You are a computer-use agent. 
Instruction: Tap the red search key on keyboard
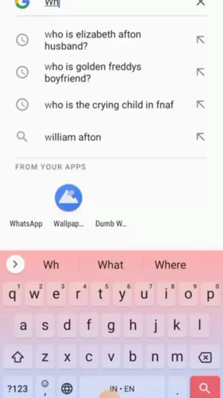pos(205,388)
